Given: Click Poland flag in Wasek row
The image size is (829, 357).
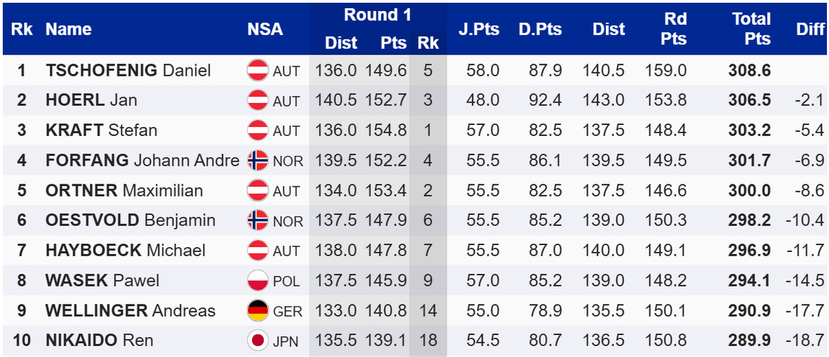Looking at the screenshot, I should point(258,281).
